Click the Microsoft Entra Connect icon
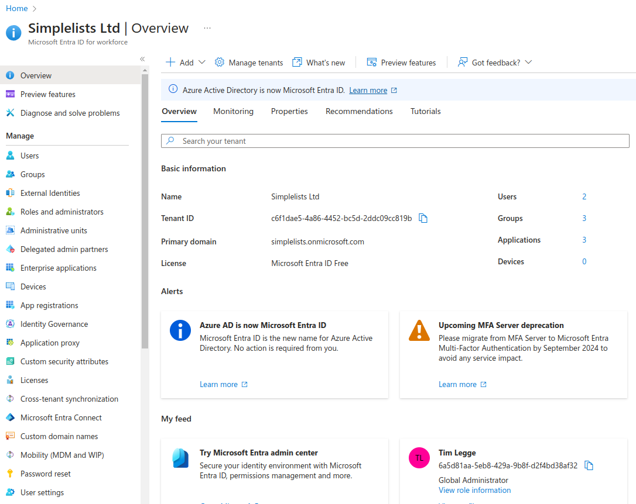The image size is (636, 504). pyautogui.click(x=10, y=417)
